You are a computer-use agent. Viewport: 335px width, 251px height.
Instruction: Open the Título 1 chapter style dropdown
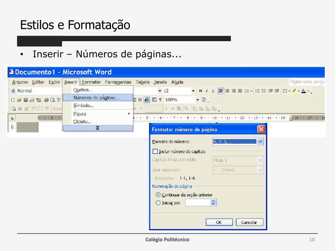[x=260, y=160]
